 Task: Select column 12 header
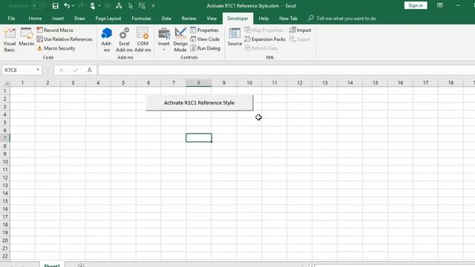pos(300,82)
